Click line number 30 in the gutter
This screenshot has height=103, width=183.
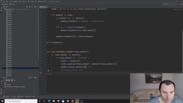pos(40,73)
